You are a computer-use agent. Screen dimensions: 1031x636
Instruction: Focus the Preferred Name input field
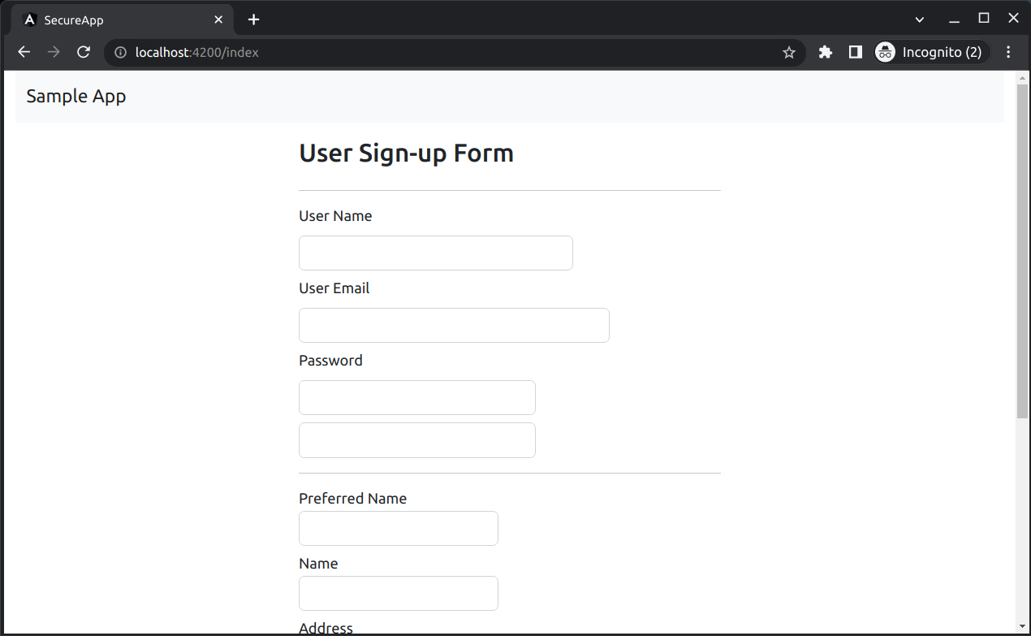coord(398,528)
